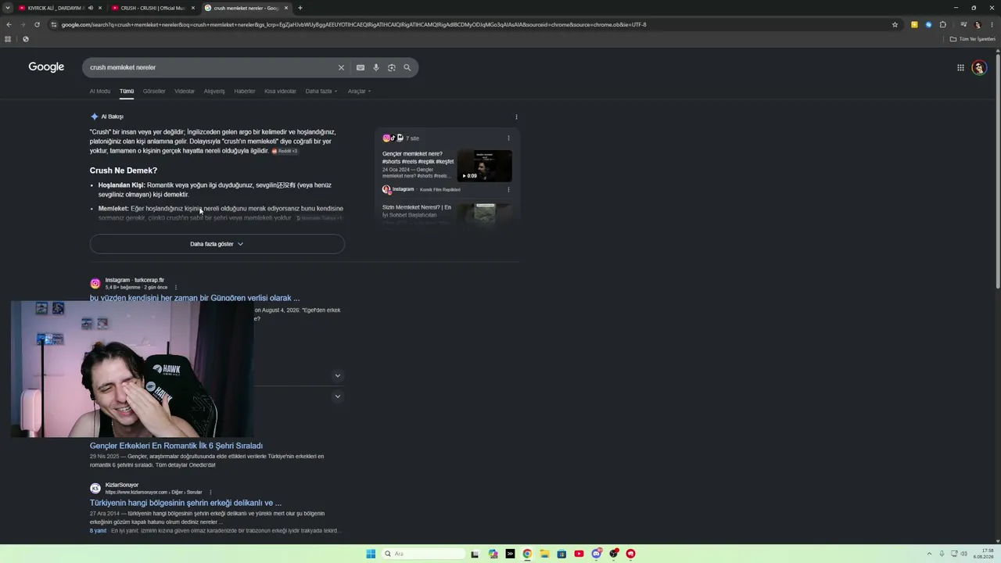Go back to previous page

(x=9, y=24)
